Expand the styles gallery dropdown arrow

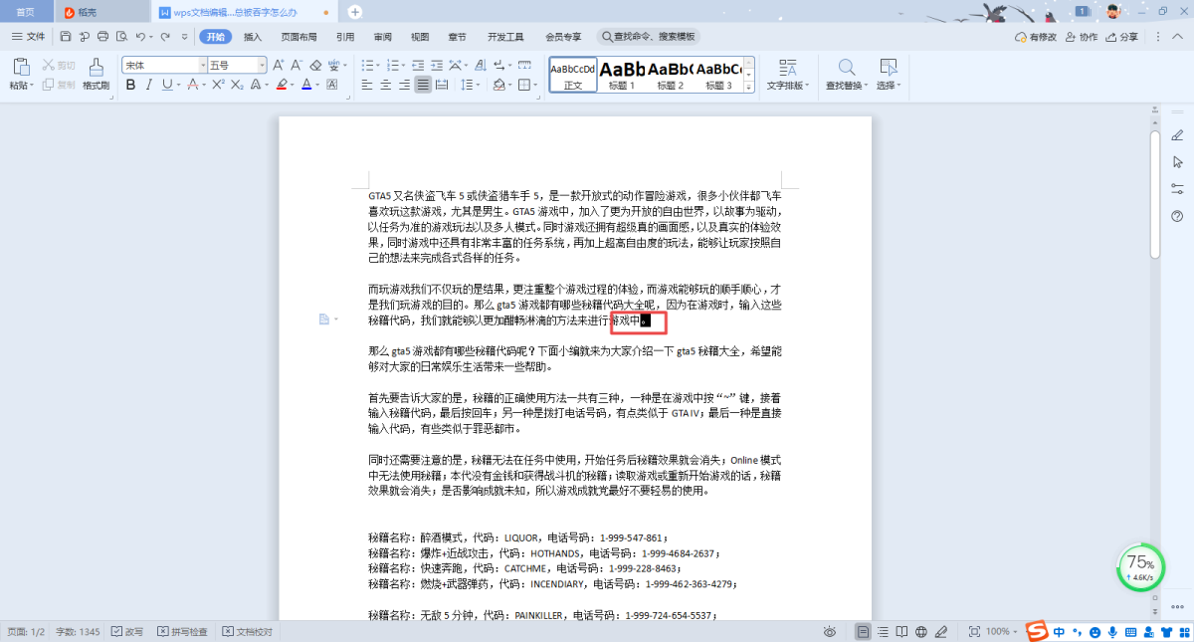point(748,87)
